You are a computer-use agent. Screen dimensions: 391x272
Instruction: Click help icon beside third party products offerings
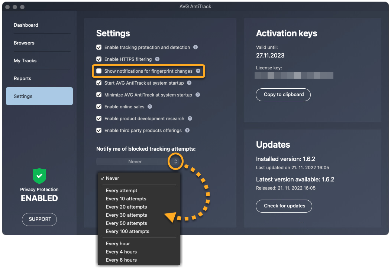(187, 131)
